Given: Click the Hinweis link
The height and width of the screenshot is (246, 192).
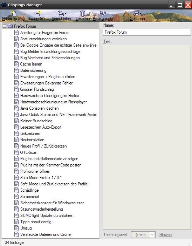Looking at the screenshot, I should 166,235.
